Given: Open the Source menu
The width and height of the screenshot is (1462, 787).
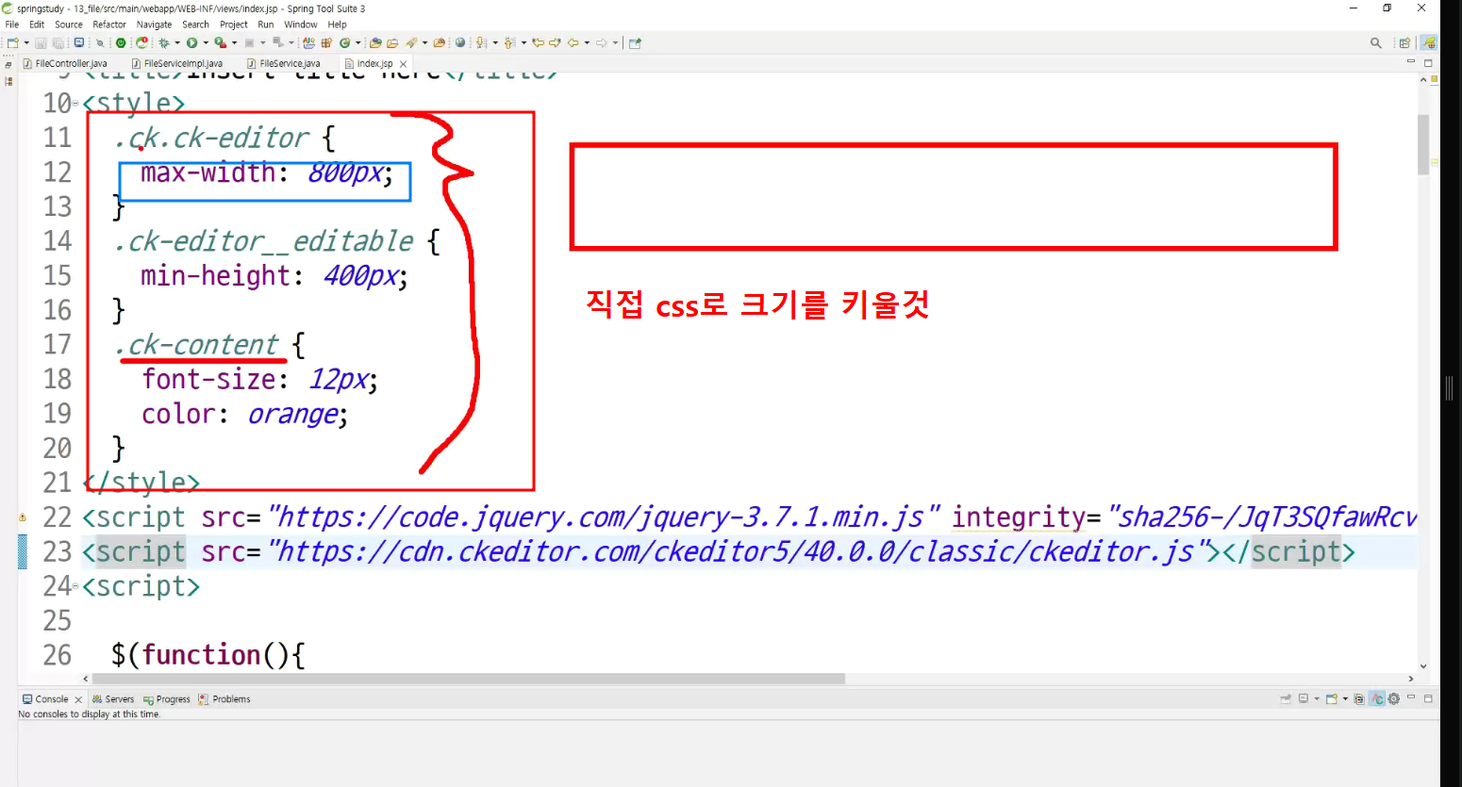Looking at the screenshot, I should tap(69, 25).
